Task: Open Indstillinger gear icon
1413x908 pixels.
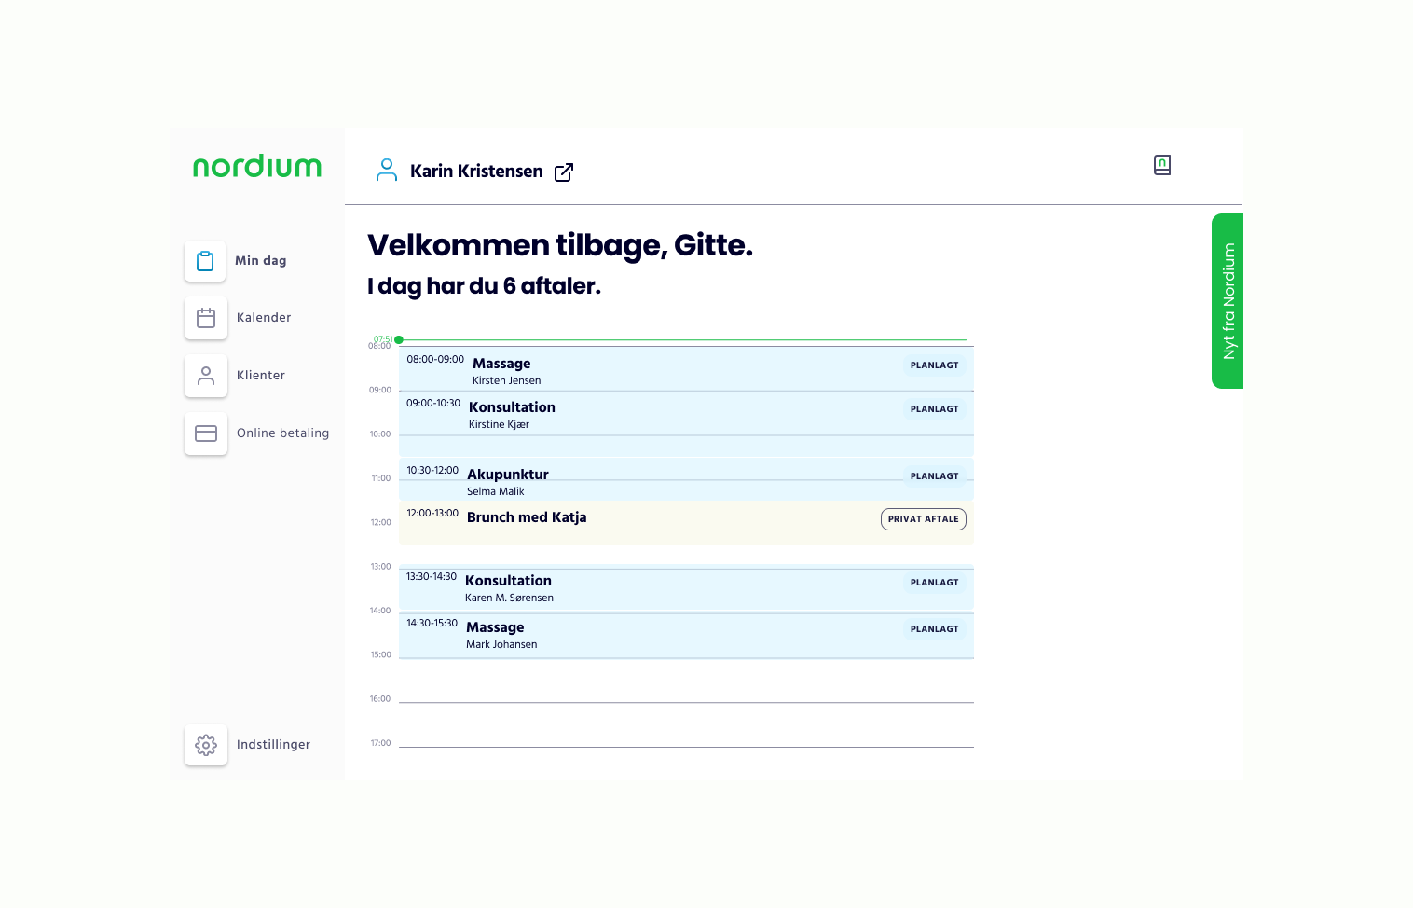Action: pyautogui.click(x=206, y=745)
